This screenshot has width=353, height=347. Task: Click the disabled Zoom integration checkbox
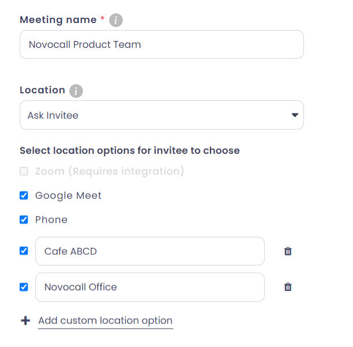(x=24, y=171)
